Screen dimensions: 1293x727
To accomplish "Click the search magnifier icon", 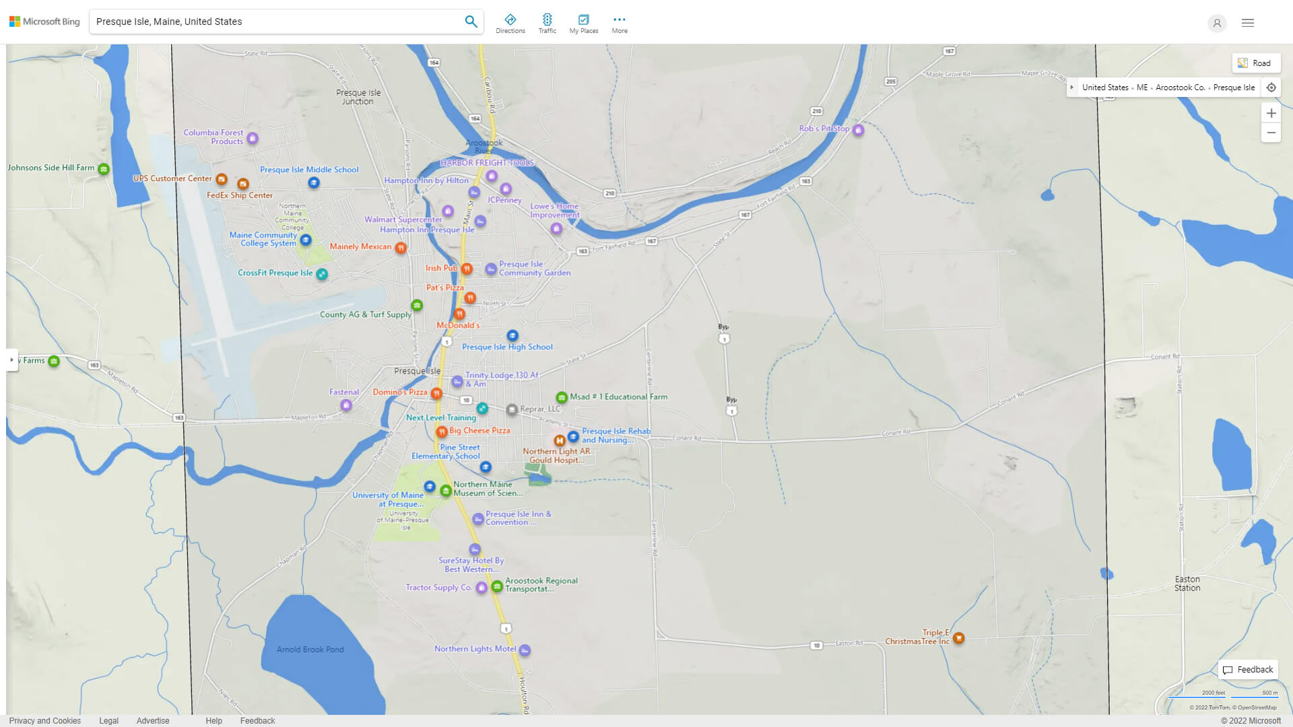I will coord(471,22).
